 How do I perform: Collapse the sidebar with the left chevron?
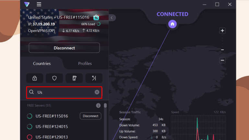point(112,18)
